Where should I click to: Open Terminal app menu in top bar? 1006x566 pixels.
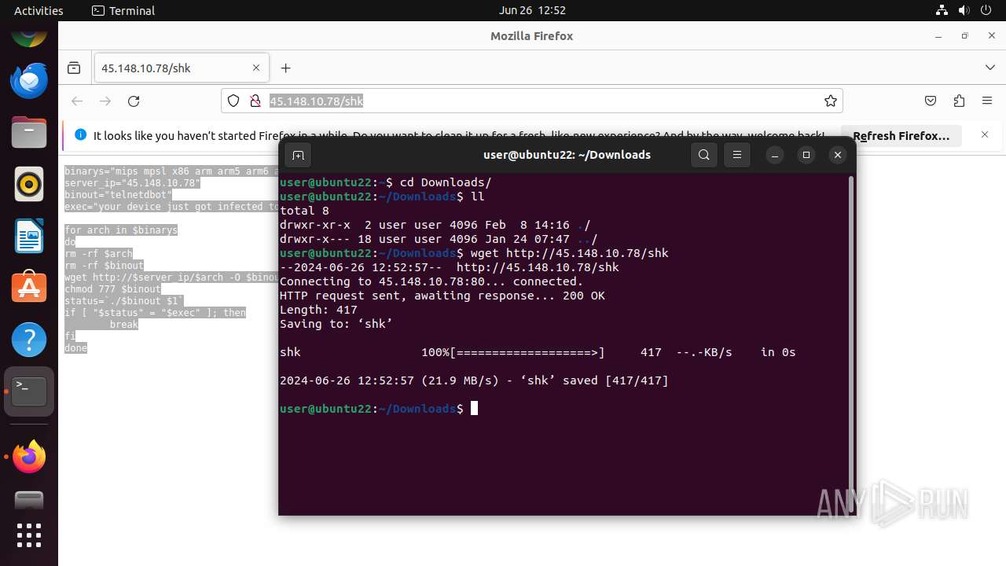pyautogui.click(x=123, y=10)
